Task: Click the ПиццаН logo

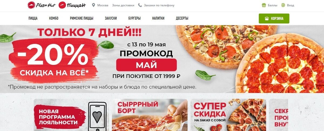Action: [72, 5]
